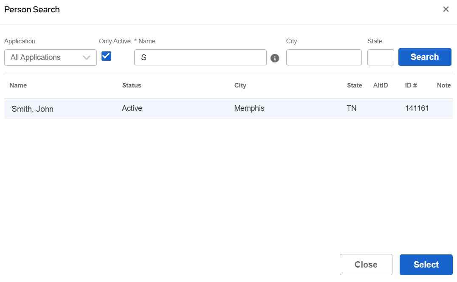Image resolution: width=457 pixels, height=282 pixels.
Task: Focus the City input field
Action: click(x=324, y=57)
